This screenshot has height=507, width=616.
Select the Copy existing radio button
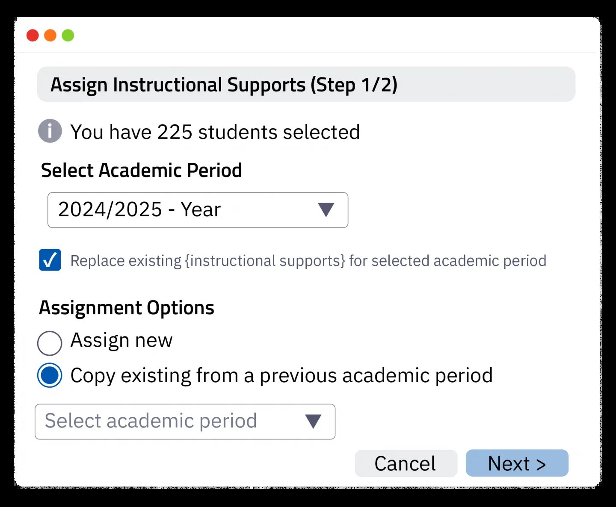(50, 375)
